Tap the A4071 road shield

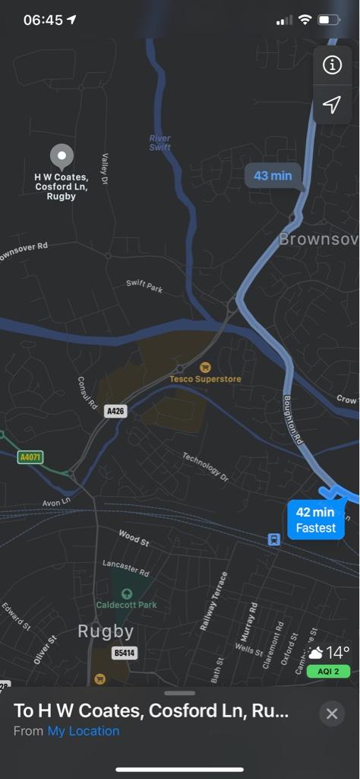point(30,456)
